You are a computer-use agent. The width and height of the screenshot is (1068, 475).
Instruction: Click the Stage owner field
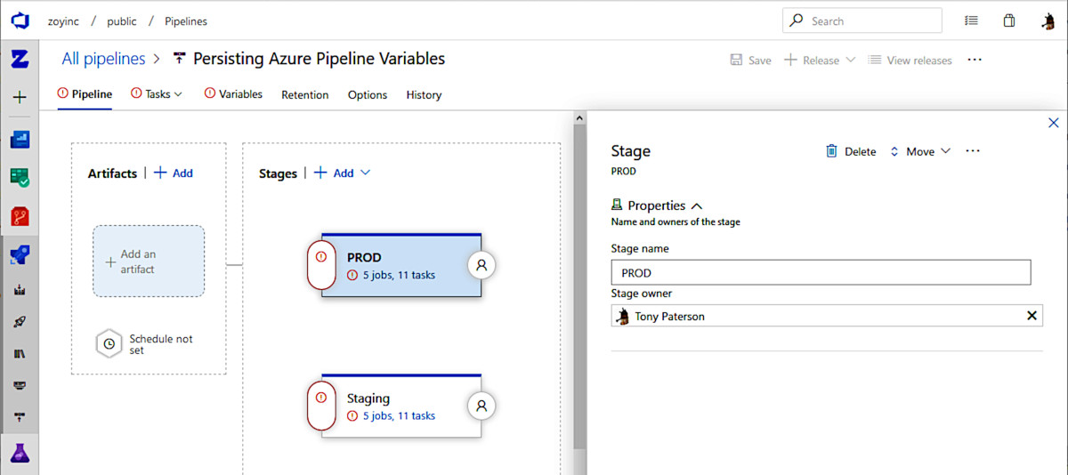tap(827, 316)
